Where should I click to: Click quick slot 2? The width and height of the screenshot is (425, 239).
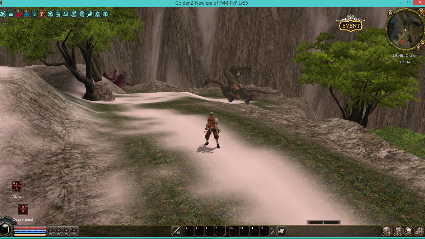[199, 231]
